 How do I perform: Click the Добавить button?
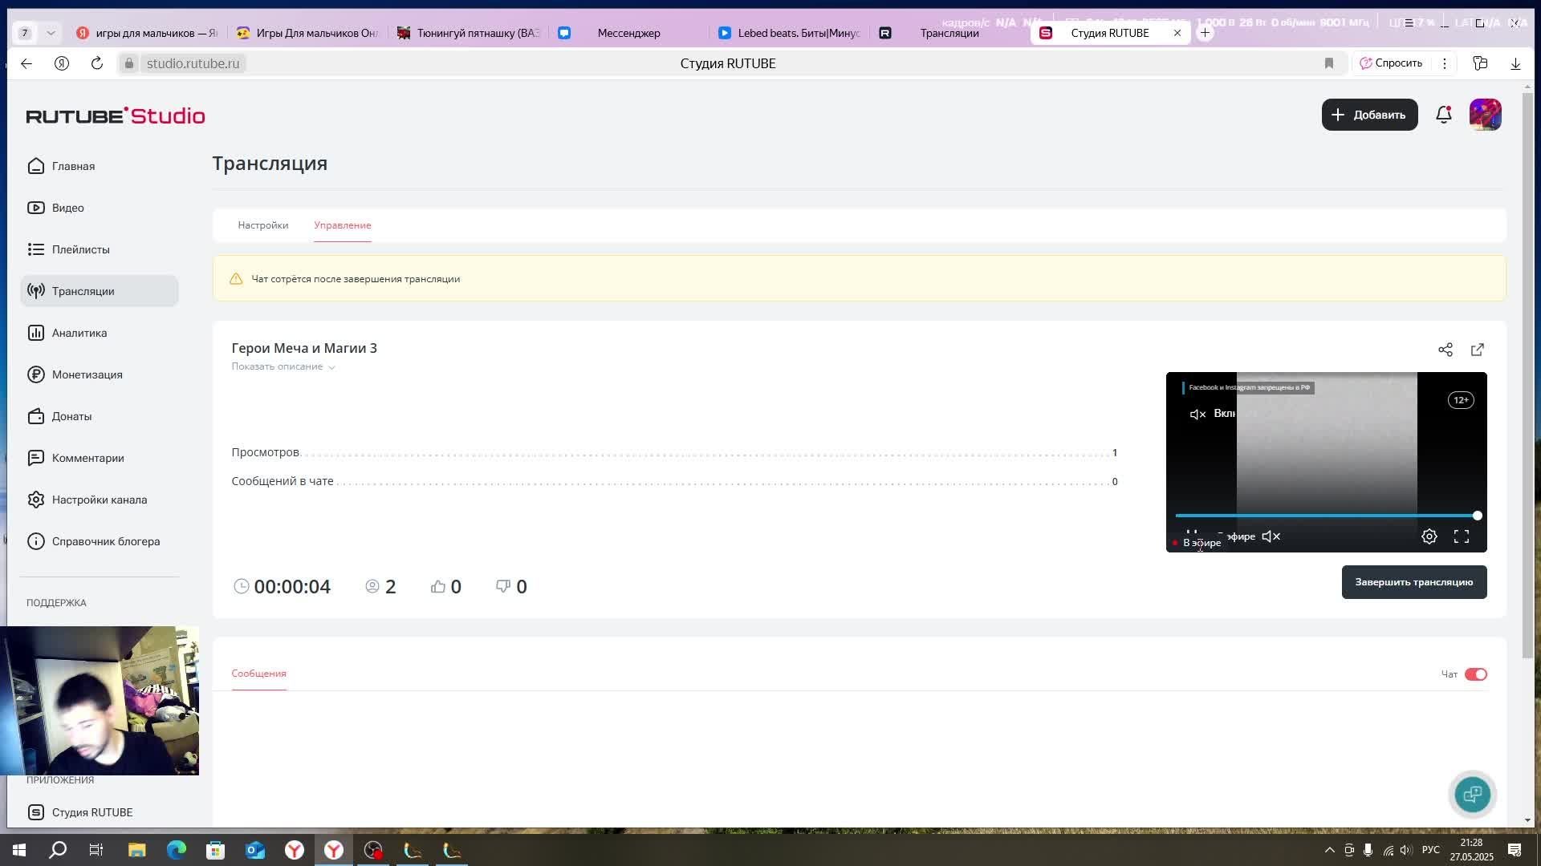click(1369, 115)
